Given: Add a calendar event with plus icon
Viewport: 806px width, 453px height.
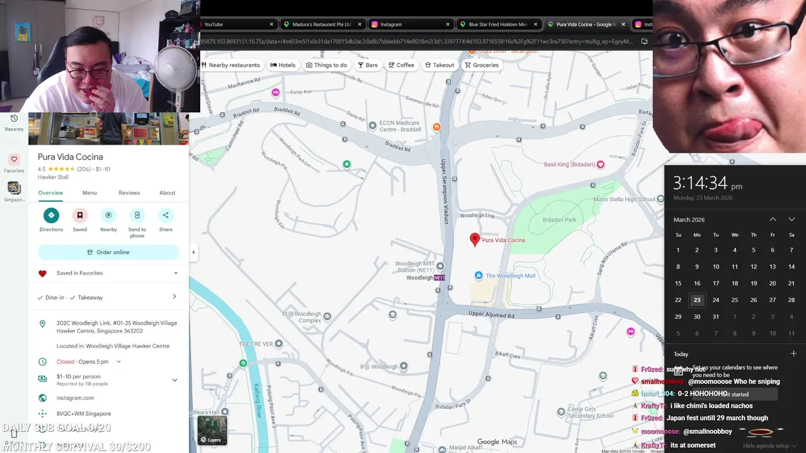Looking at the screenshot, I should point(793,354).
